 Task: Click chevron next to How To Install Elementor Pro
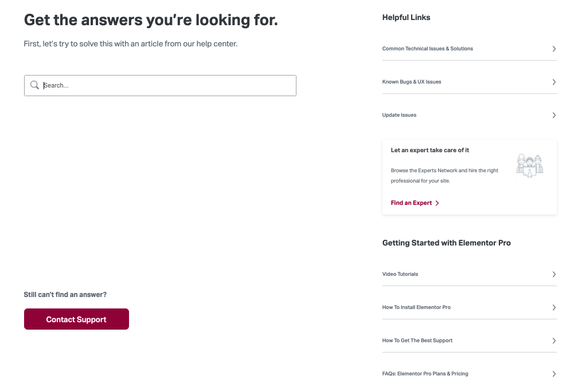554,307
